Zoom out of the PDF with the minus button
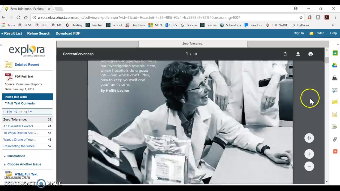Screen dimensions: 340x191 [309, 166]
